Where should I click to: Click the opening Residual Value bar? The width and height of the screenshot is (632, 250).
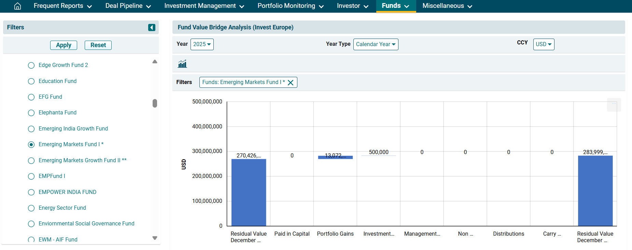coord(249,192)
